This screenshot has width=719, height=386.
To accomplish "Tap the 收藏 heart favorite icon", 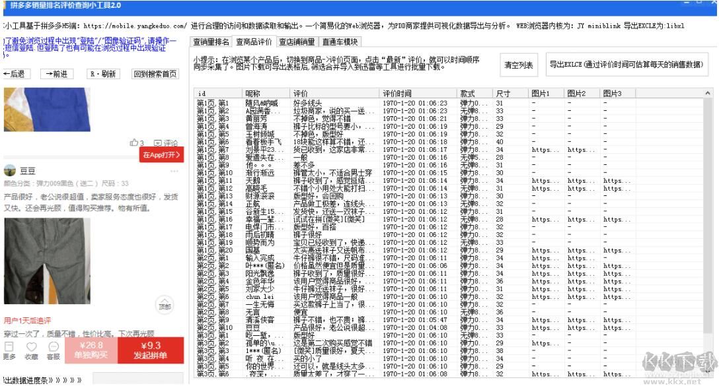I will (x=31, y=346).
